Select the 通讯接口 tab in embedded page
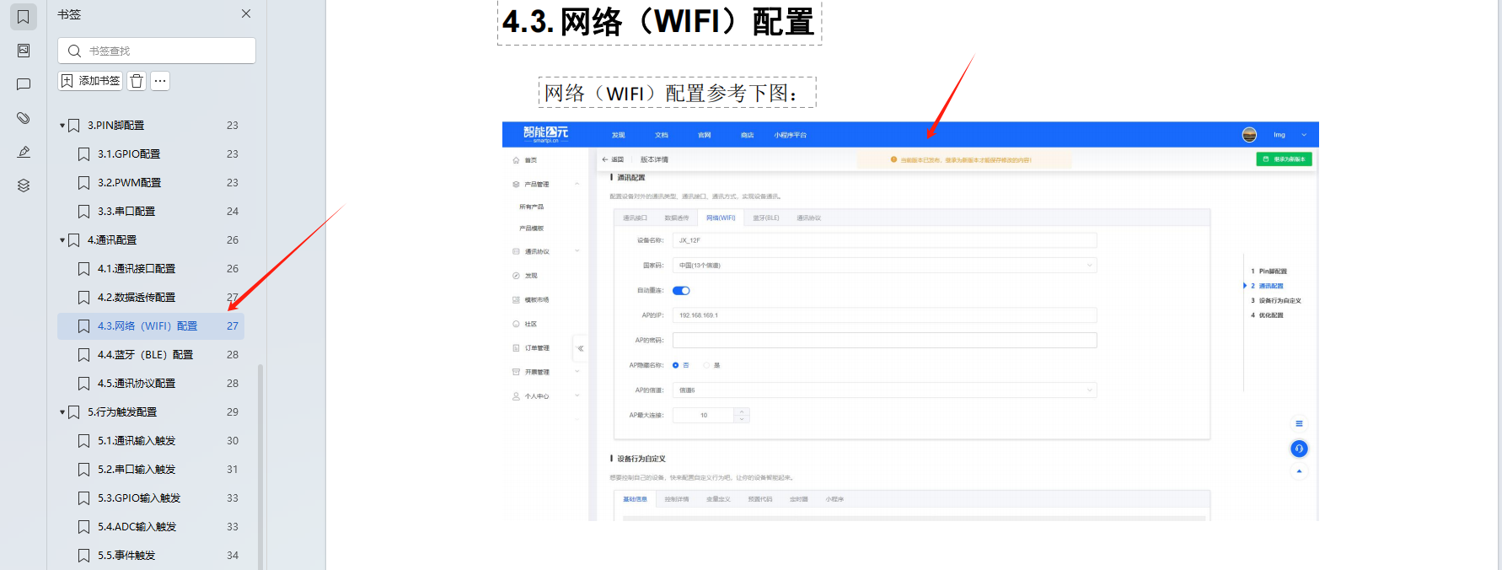 coord(635,218)
